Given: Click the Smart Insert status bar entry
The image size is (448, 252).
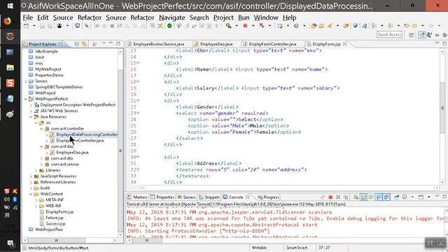Looking at the screenshot, I should pyautogui.click(x=297, y=248).
